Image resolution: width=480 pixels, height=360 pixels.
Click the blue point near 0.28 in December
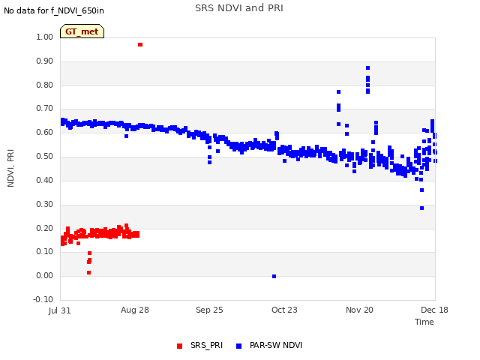421,208
